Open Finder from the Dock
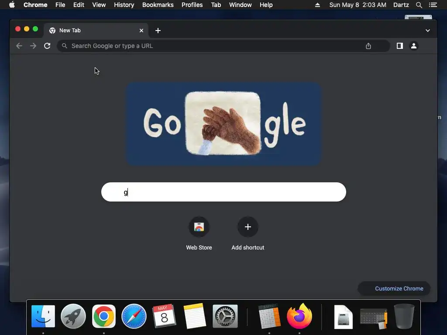This screenshot has width=447, height=335. pos(43,316)
